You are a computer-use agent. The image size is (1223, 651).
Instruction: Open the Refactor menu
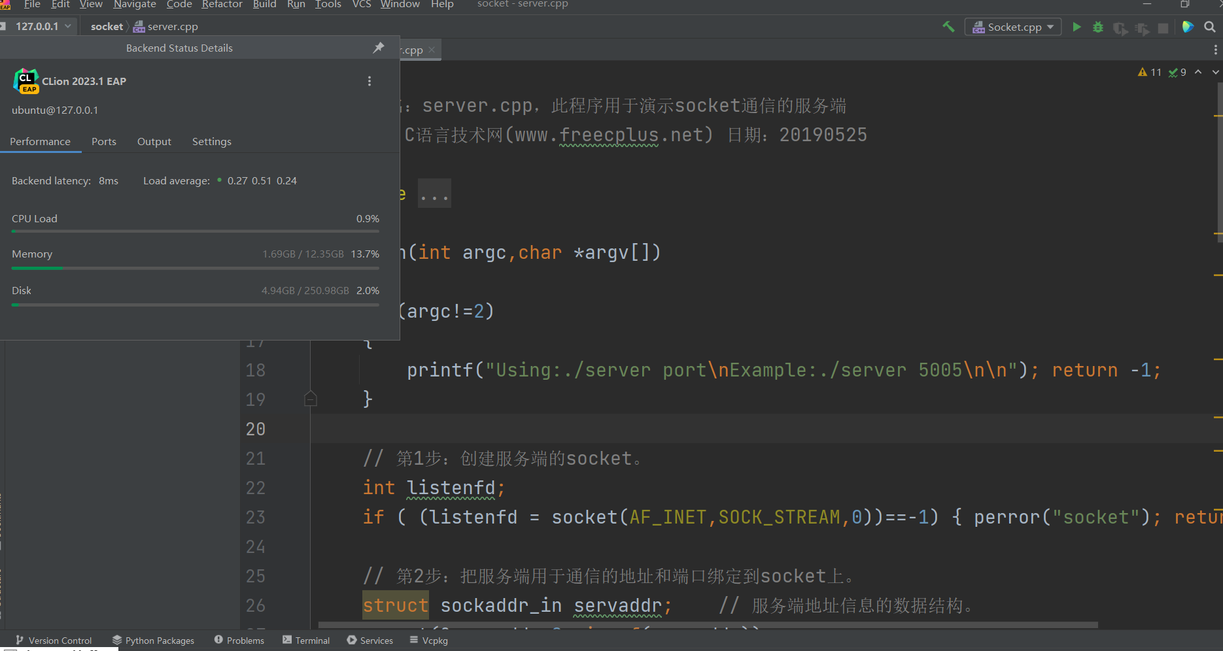tap(222, 5)
